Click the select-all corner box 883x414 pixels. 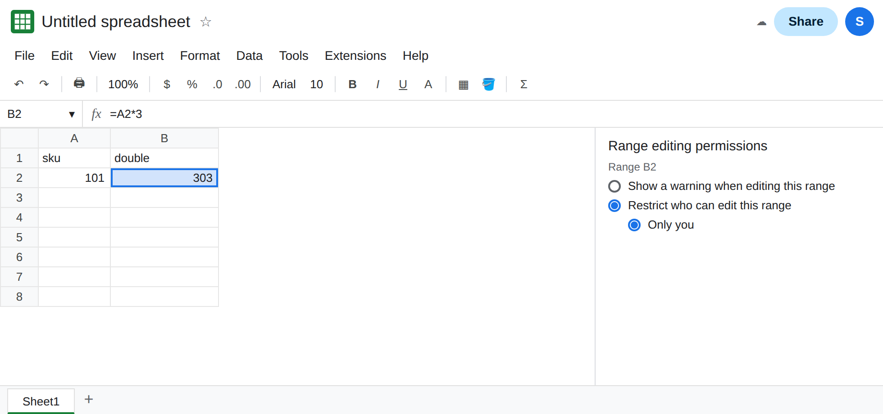coord(19,138)
